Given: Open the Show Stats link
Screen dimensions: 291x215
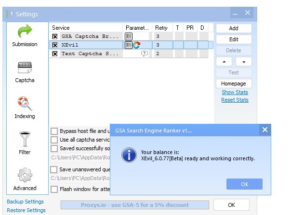Looking at the screenshot, I should [x=235, y=92].
